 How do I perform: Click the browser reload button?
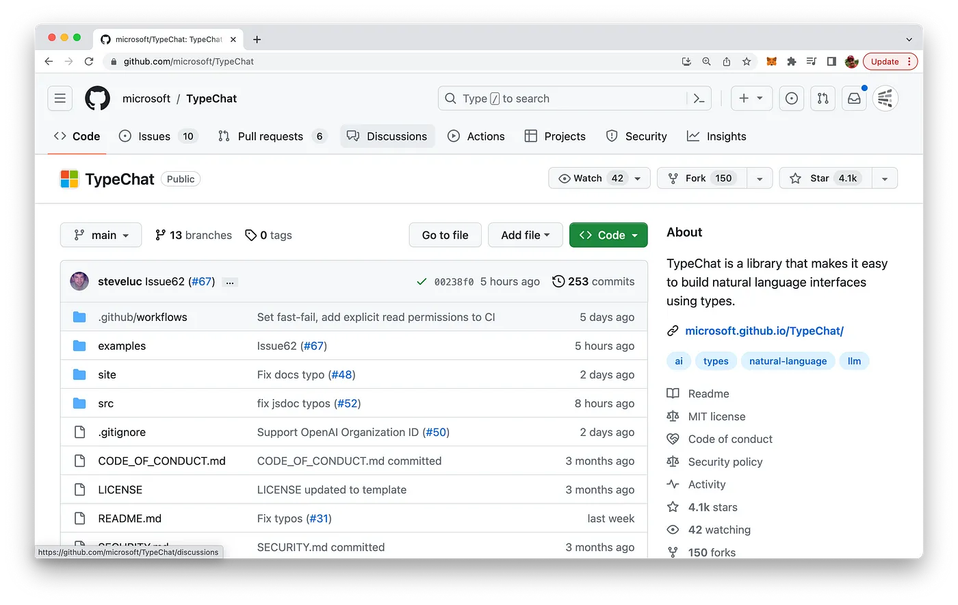[x=89, y=62]
